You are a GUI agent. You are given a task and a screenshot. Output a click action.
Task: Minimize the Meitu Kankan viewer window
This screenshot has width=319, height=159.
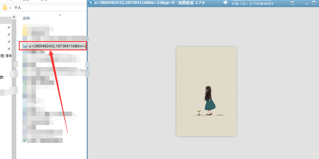306,3
